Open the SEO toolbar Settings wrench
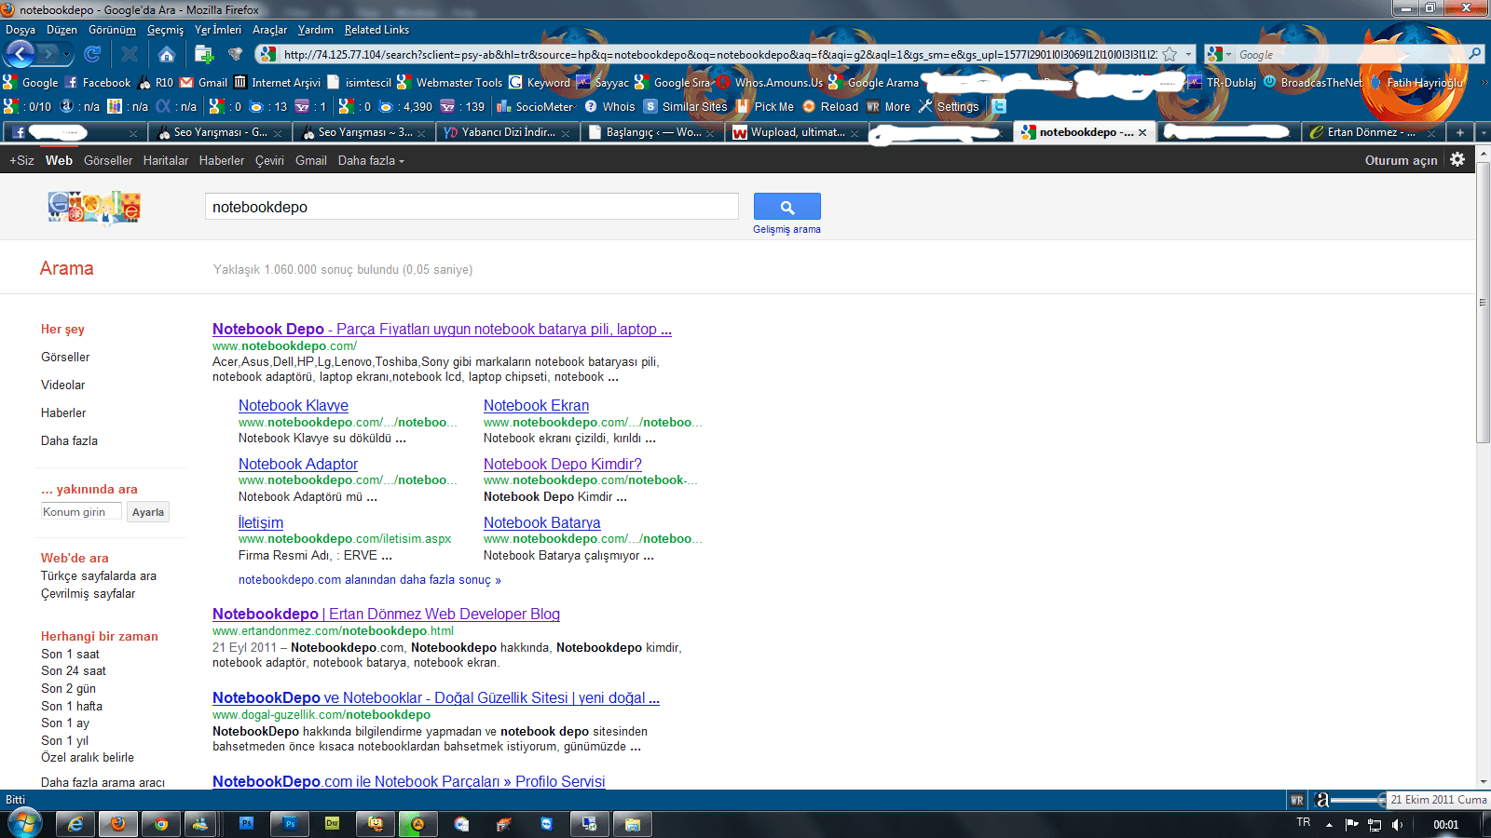Viewport: 1491px width, 838px height. click(949, 107)
